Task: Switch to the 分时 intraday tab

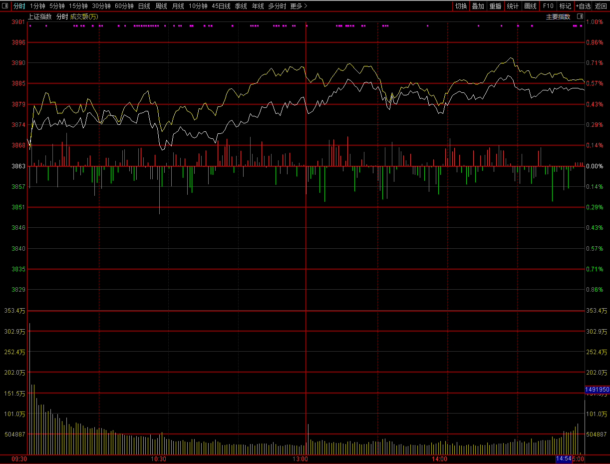Action: click(19, 6)
